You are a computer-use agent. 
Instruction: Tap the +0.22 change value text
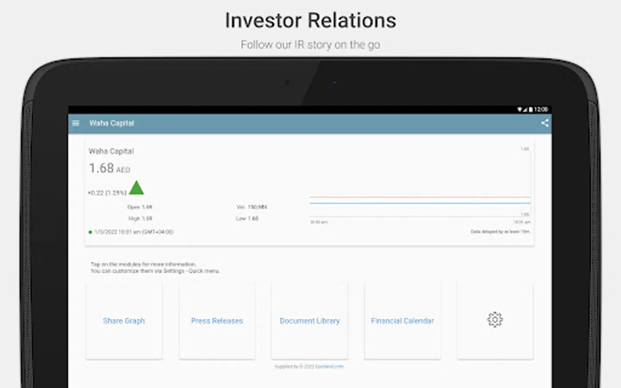tap(107, 193)
